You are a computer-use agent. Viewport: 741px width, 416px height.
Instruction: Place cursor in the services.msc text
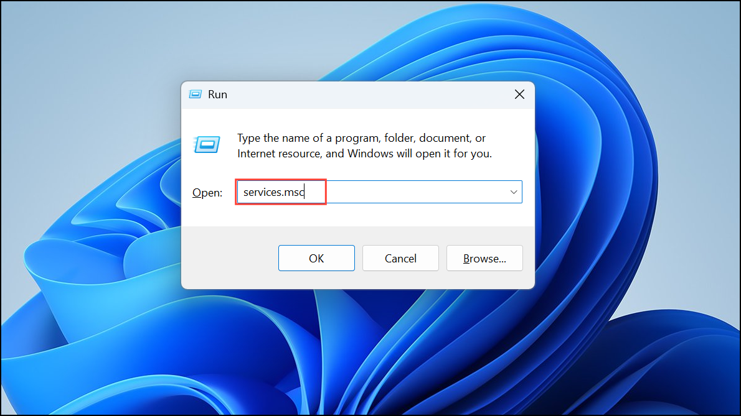click(273, 192)
